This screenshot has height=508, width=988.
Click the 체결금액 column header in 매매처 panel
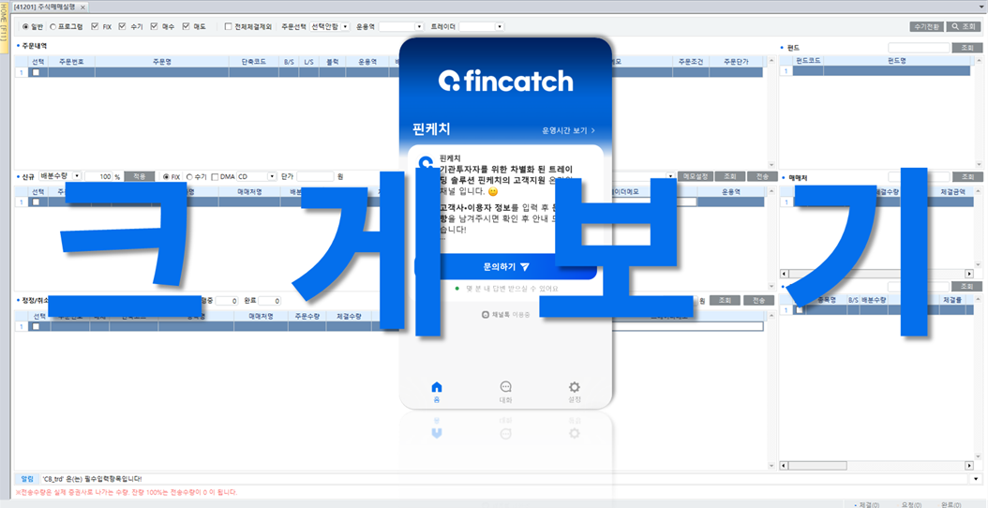(x=952, y=190)
